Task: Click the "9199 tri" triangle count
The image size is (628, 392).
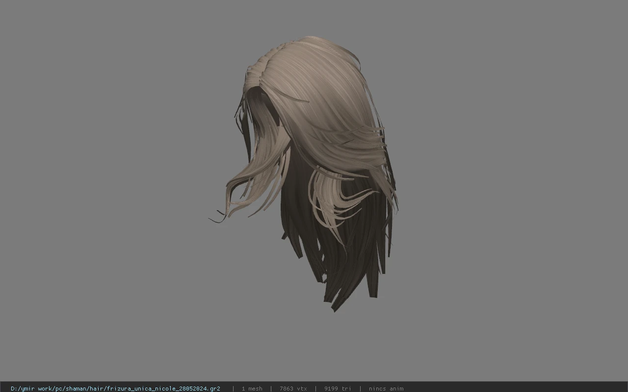Action: [x=338, y=389]
